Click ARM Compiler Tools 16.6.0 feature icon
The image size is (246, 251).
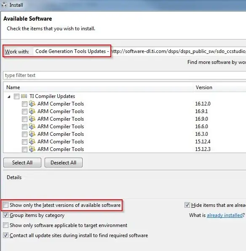point(32,127)
